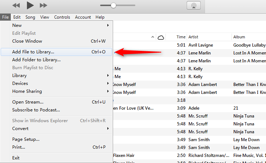Select Add File to Library
The width and height of the screenshot is (266, 163).
point(56,52)
